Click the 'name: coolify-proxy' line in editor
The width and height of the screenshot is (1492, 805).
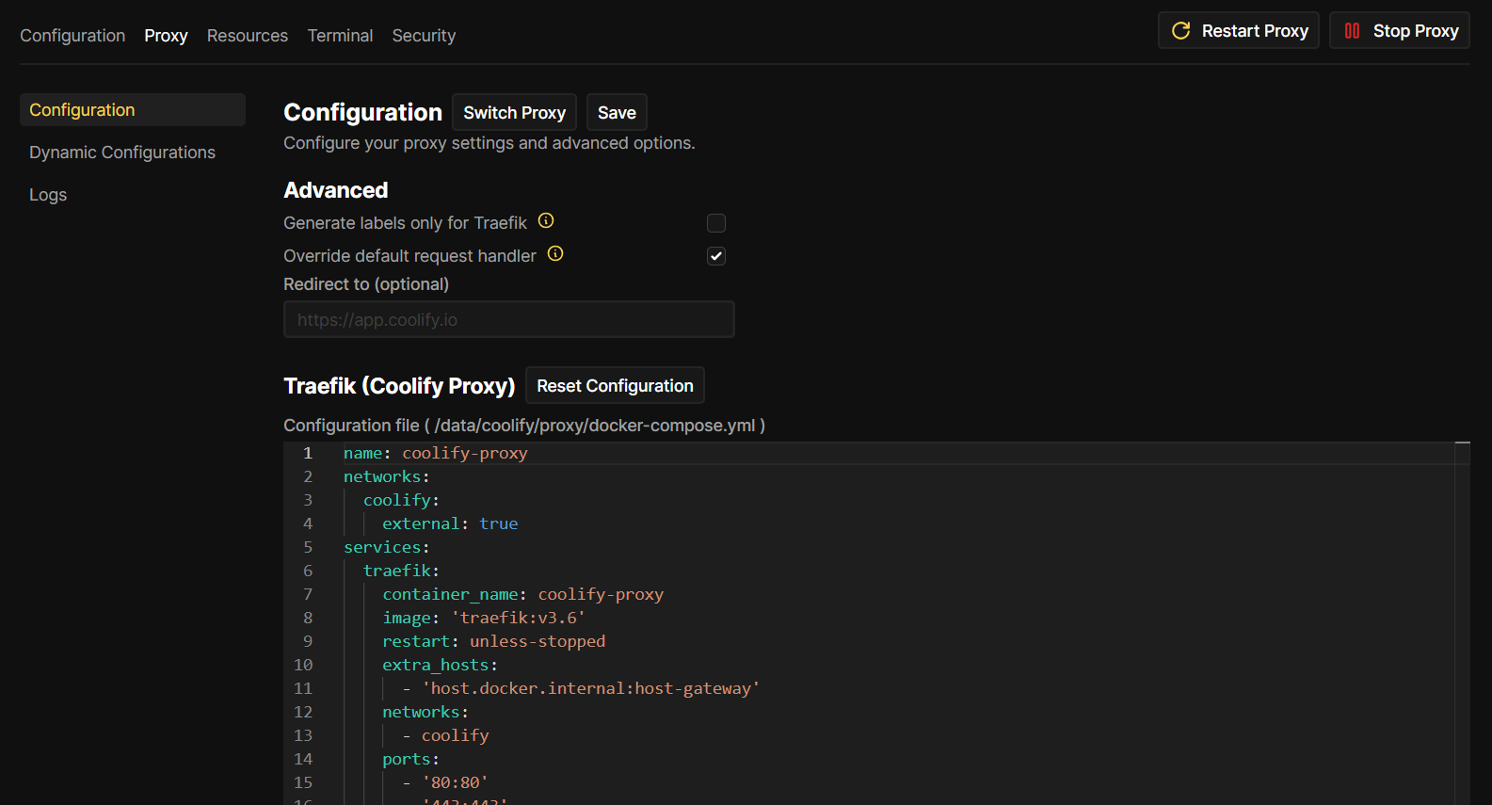coord(435,453)
